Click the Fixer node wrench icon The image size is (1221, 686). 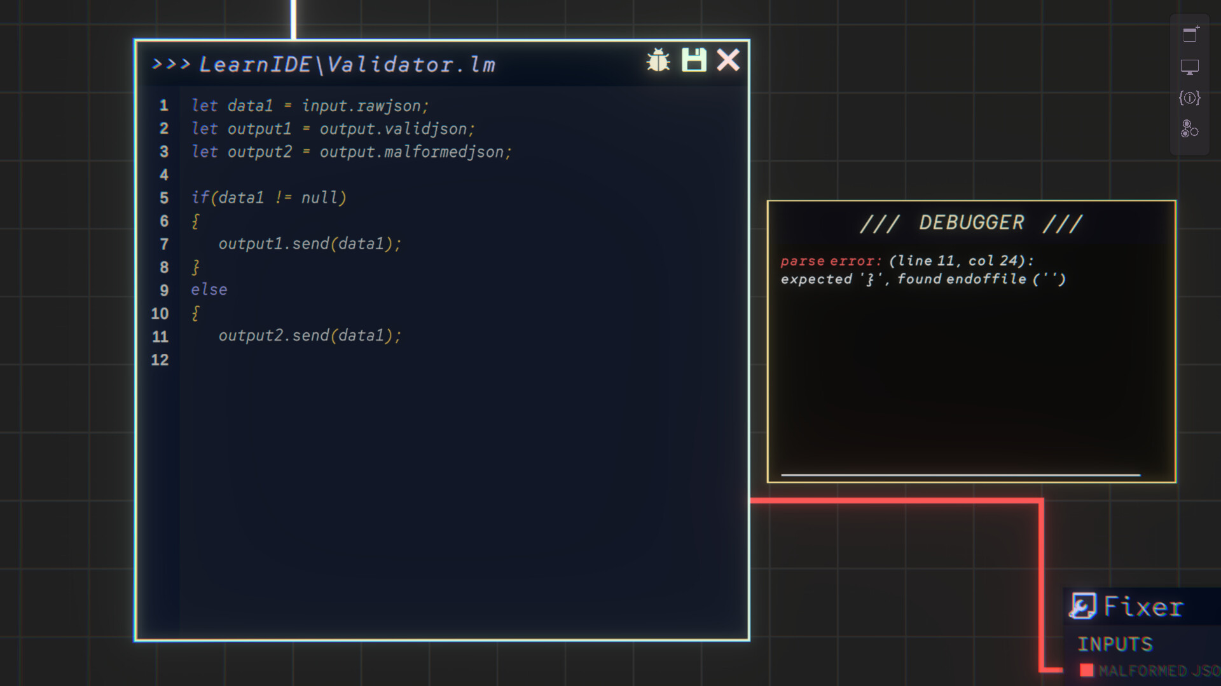[1083, 606]
